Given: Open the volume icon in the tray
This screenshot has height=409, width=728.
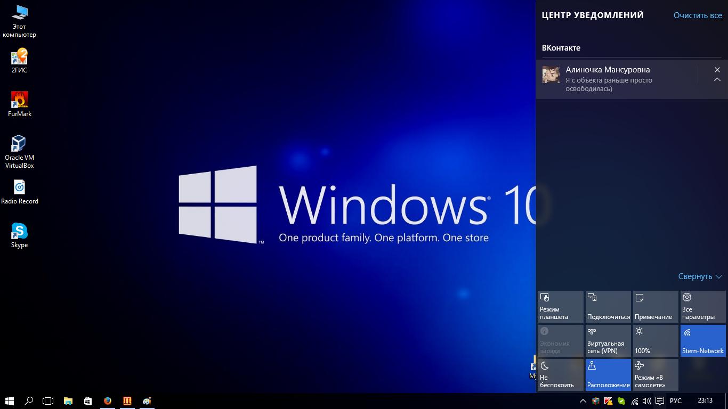Looking at the screenshot, I should pyautogui.click(x=647, y=401).
